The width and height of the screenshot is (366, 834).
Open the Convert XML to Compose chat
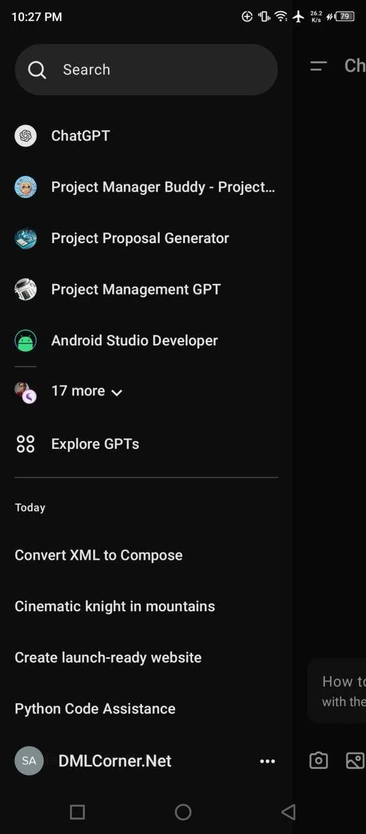coord(99,555)
